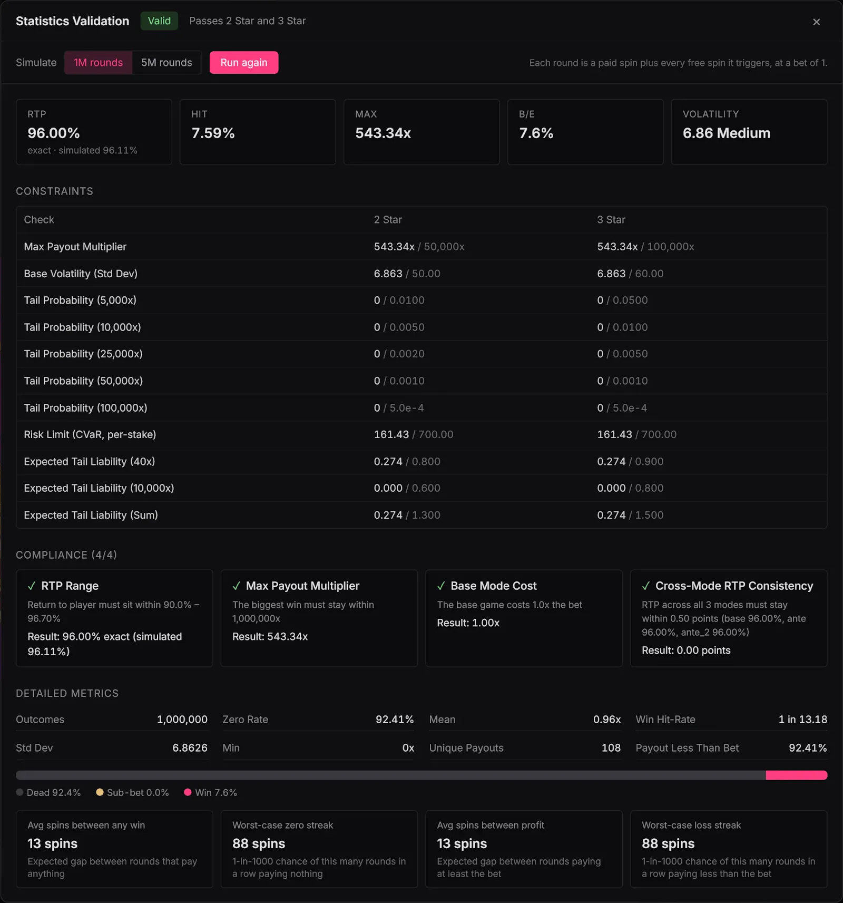Click the Cross-Mode RTP Consistency checkmark
The height and width of the screenshot is (903, 843).
coord(646,586)
